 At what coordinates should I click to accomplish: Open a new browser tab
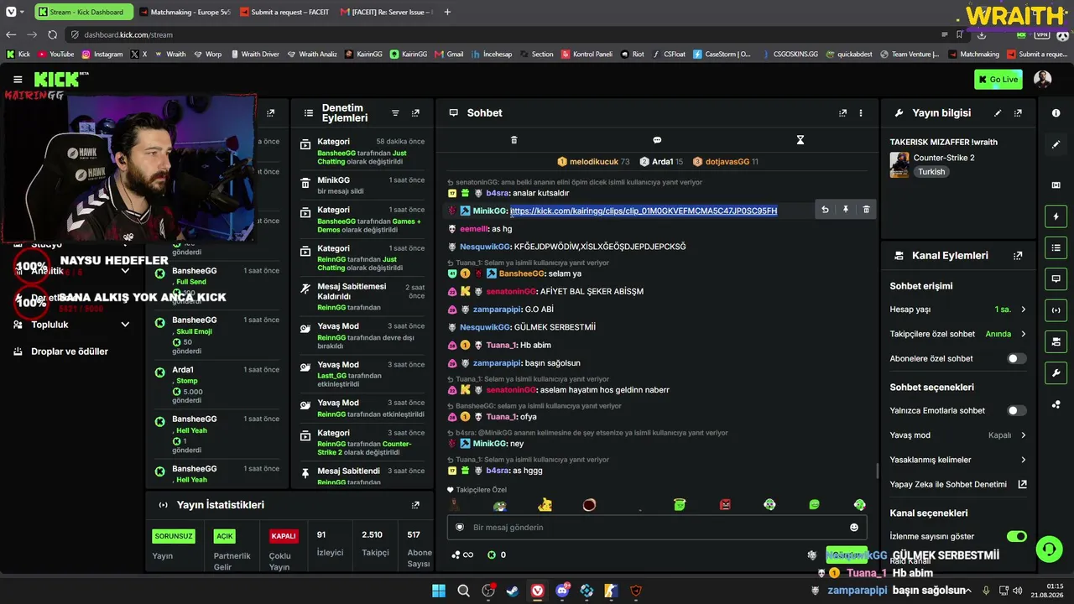pos(447,12)
